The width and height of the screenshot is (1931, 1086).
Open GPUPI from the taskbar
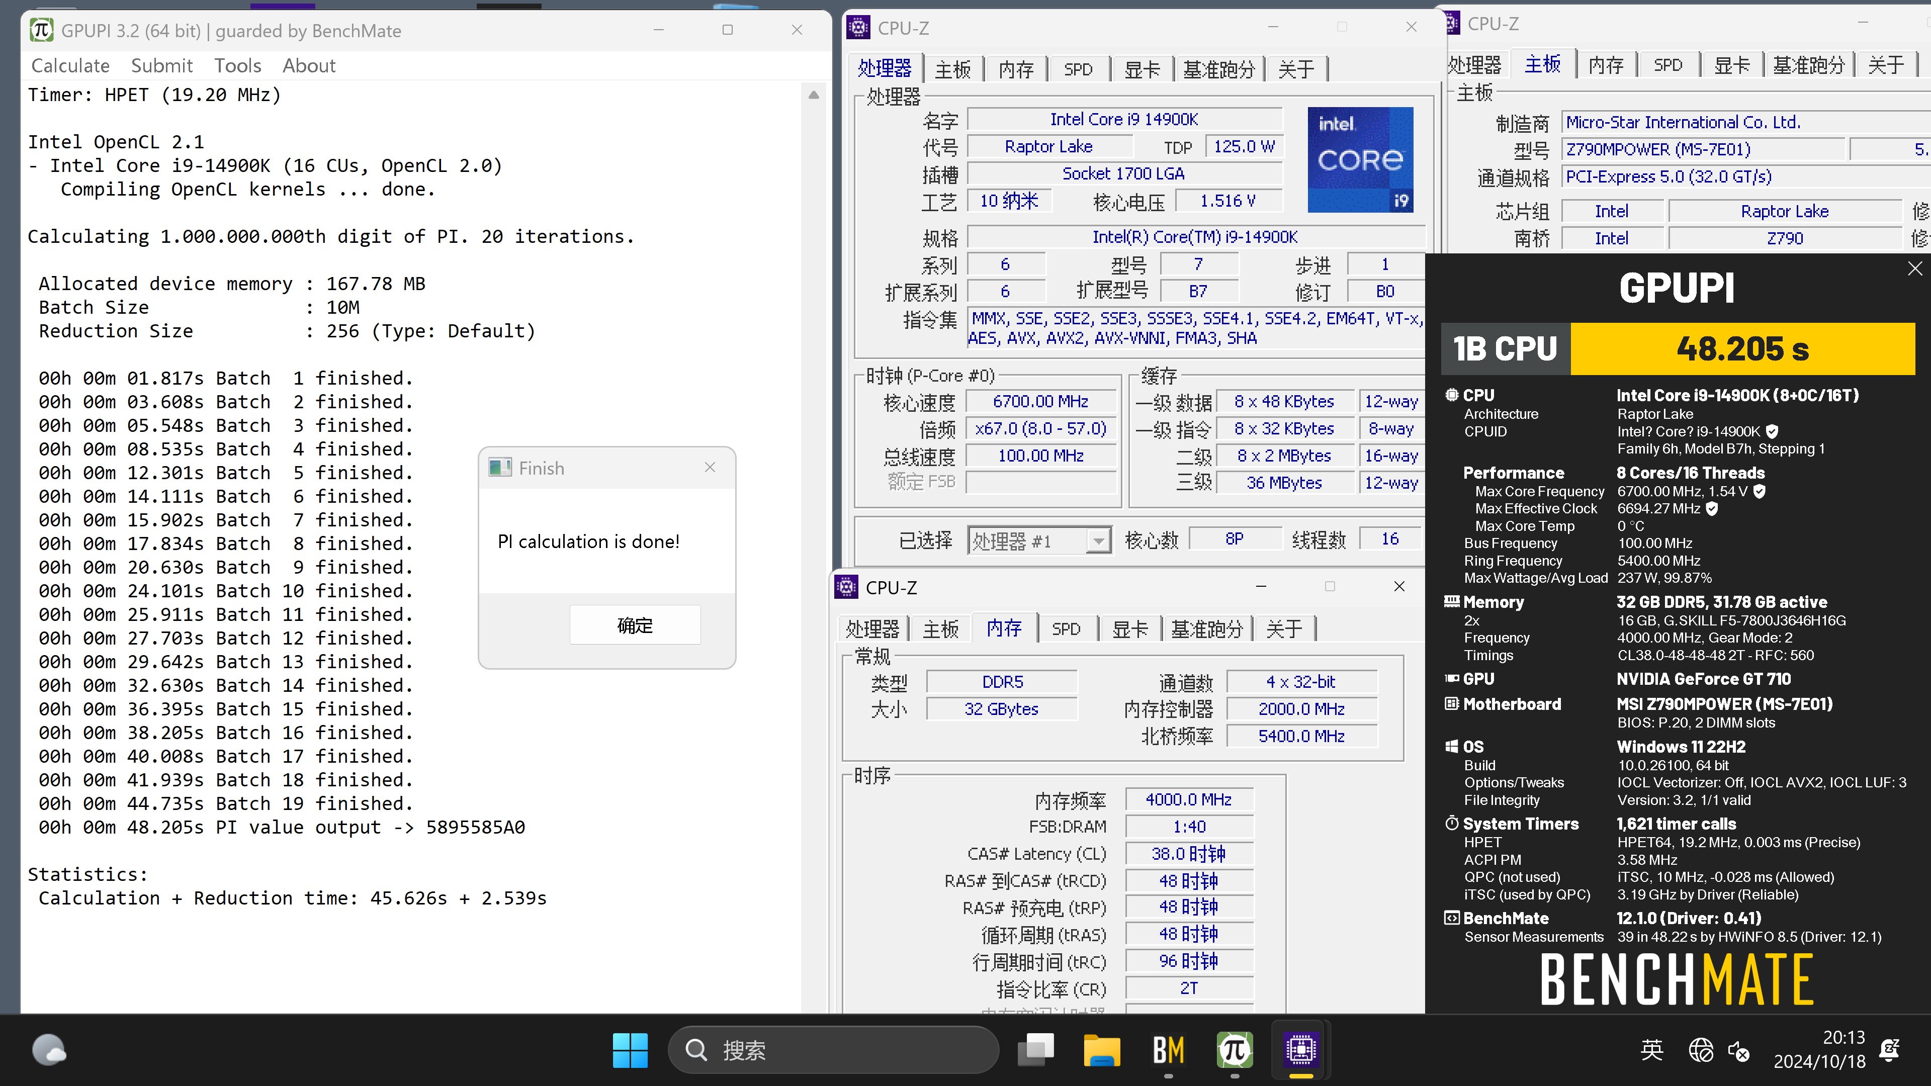pos(1235,1050)
